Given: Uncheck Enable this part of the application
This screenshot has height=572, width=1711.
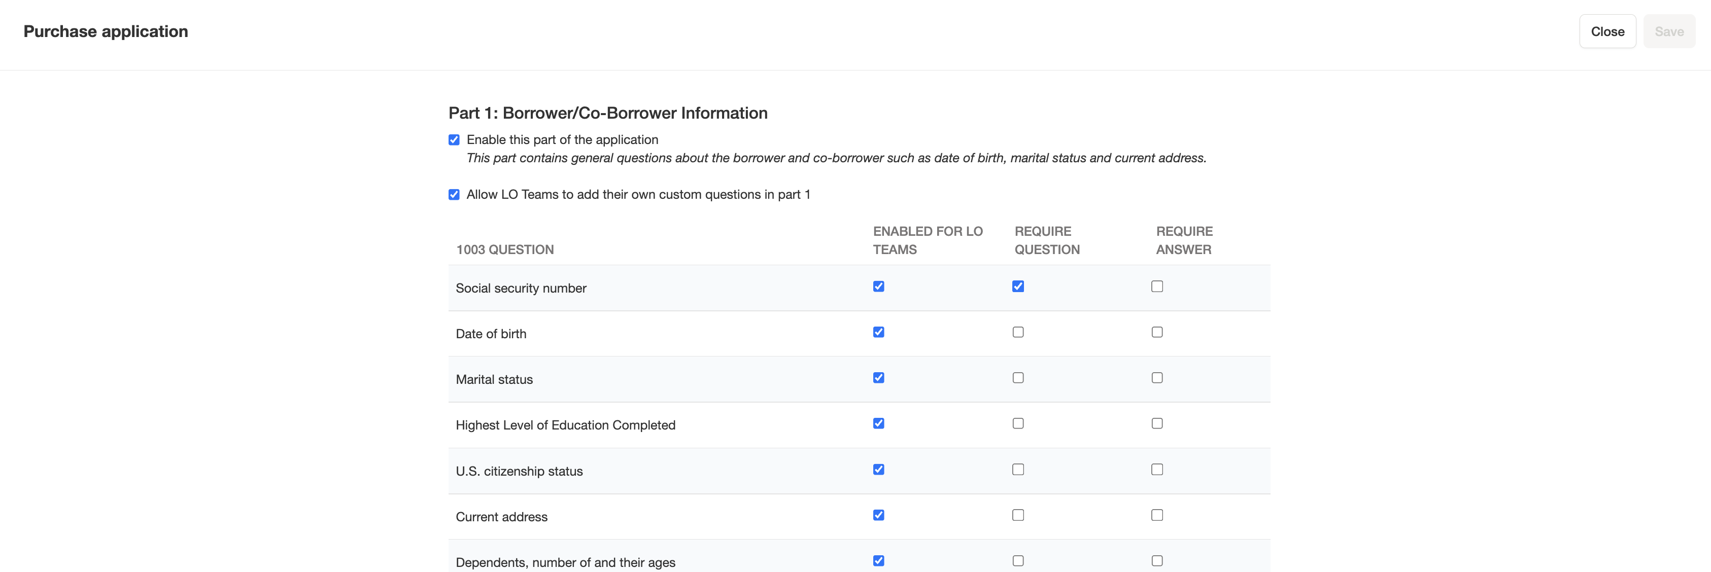Looking at the screenshot, I should pyautogui.click(x=454, y=140).
